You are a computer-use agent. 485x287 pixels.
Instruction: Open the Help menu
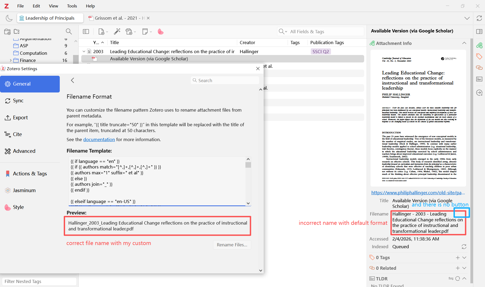90,6
